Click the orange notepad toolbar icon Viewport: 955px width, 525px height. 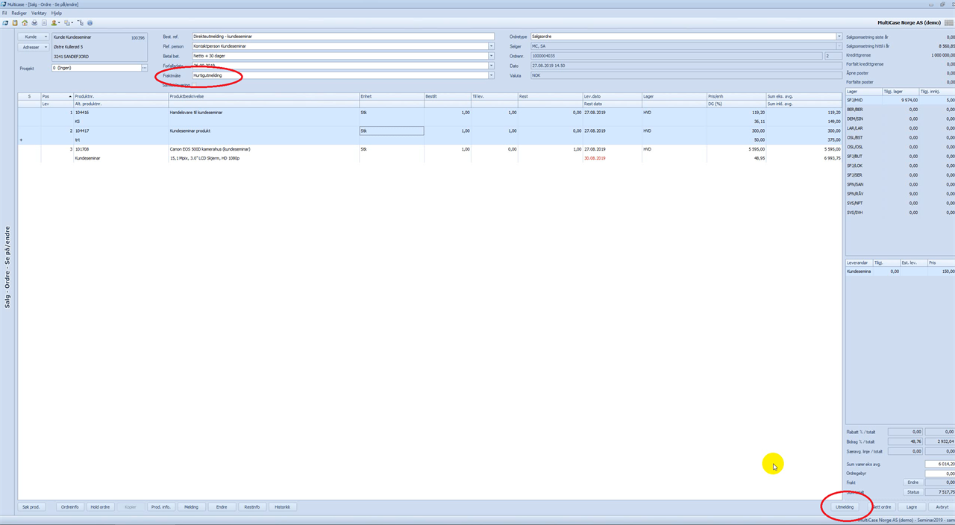pyautogui.click(x=15, y=23)
